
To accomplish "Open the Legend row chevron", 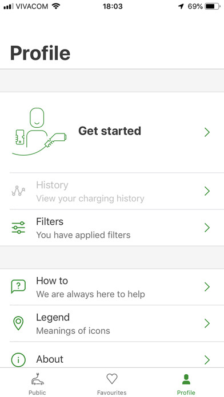I will (207, 323).
